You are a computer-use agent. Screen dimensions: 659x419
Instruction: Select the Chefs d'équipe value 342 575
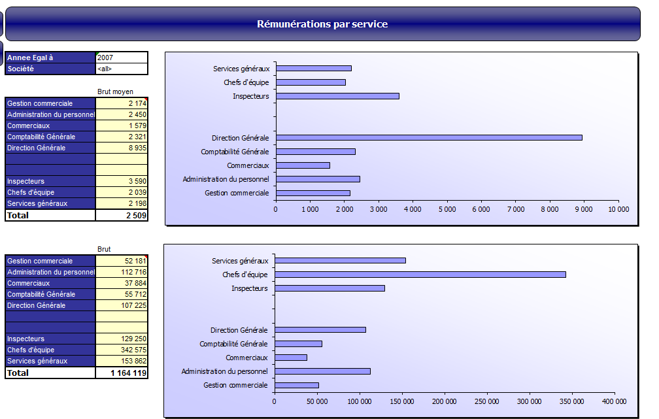[x=122, y=350]
